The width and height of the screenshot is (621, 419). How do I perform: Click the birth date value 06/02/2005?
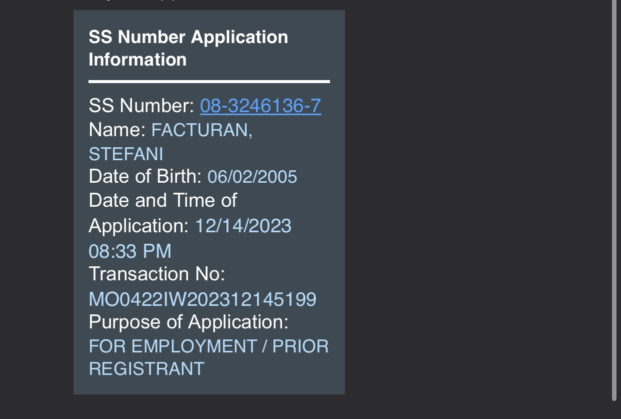(x=252, y=177)
